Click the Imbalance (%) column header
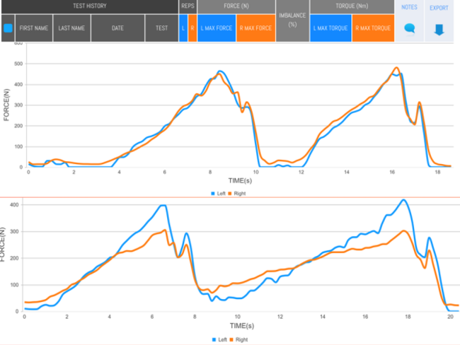 click(x=292, y=21)
